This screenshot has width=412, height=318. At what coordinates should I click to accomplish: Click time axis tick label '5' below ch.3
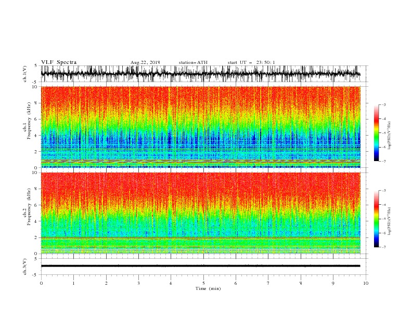[203, 283]
